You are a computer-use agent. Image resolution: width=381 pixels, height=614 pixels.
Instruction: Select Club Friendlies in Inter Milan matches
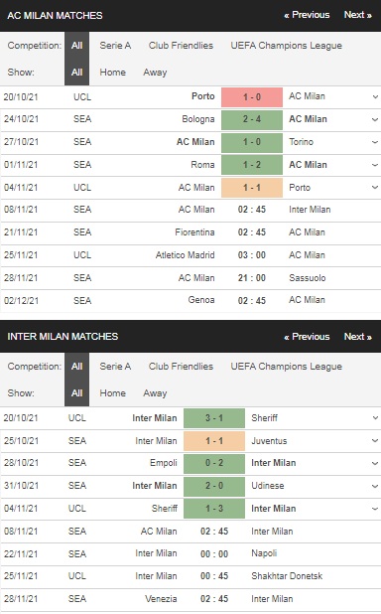point(181,367)
